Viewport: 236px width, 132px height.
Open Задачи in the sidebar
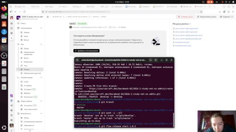[x=27, y=33]
